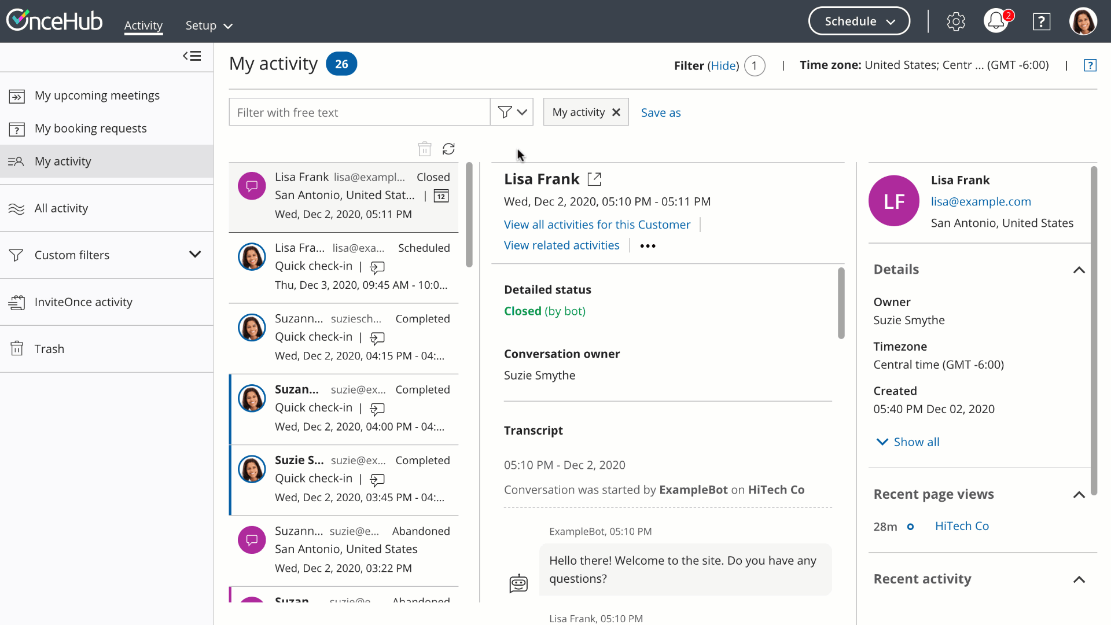
Task: Click the Filter with free text field
Action: coord(359,112)
